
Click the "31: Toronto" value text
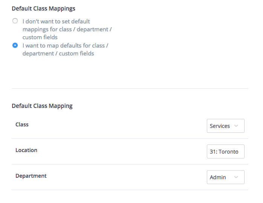[x=224, y=152]
